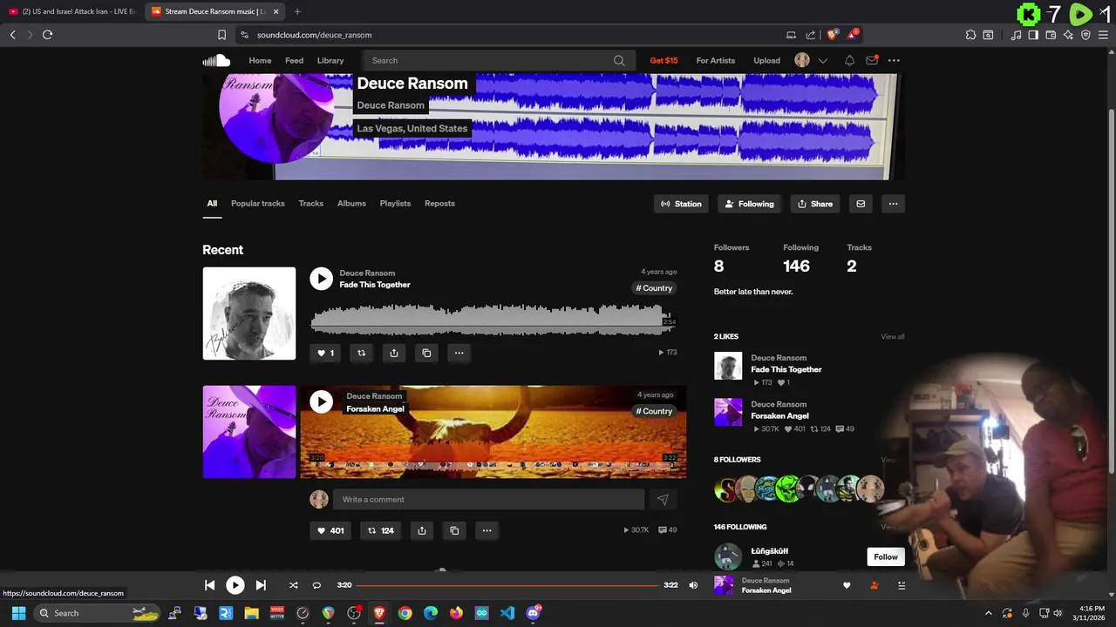This screenshot has width=1116, height=627.
Task: Switch to Popular tracks tab
Action: point(258,204)
